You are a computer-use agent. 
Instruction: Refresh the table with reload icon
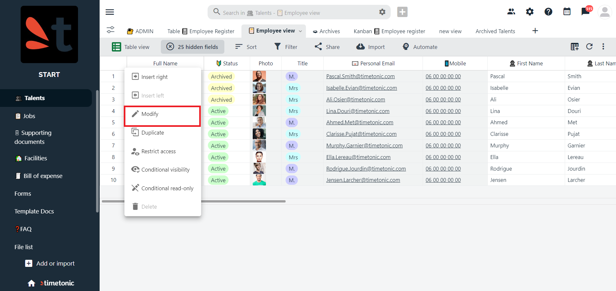(589, 46)
